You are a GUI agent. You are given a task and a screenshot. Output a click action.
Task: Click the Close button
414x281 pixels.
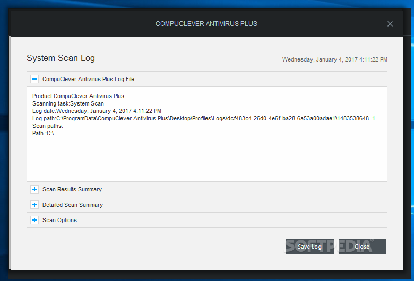coord(362,247)
